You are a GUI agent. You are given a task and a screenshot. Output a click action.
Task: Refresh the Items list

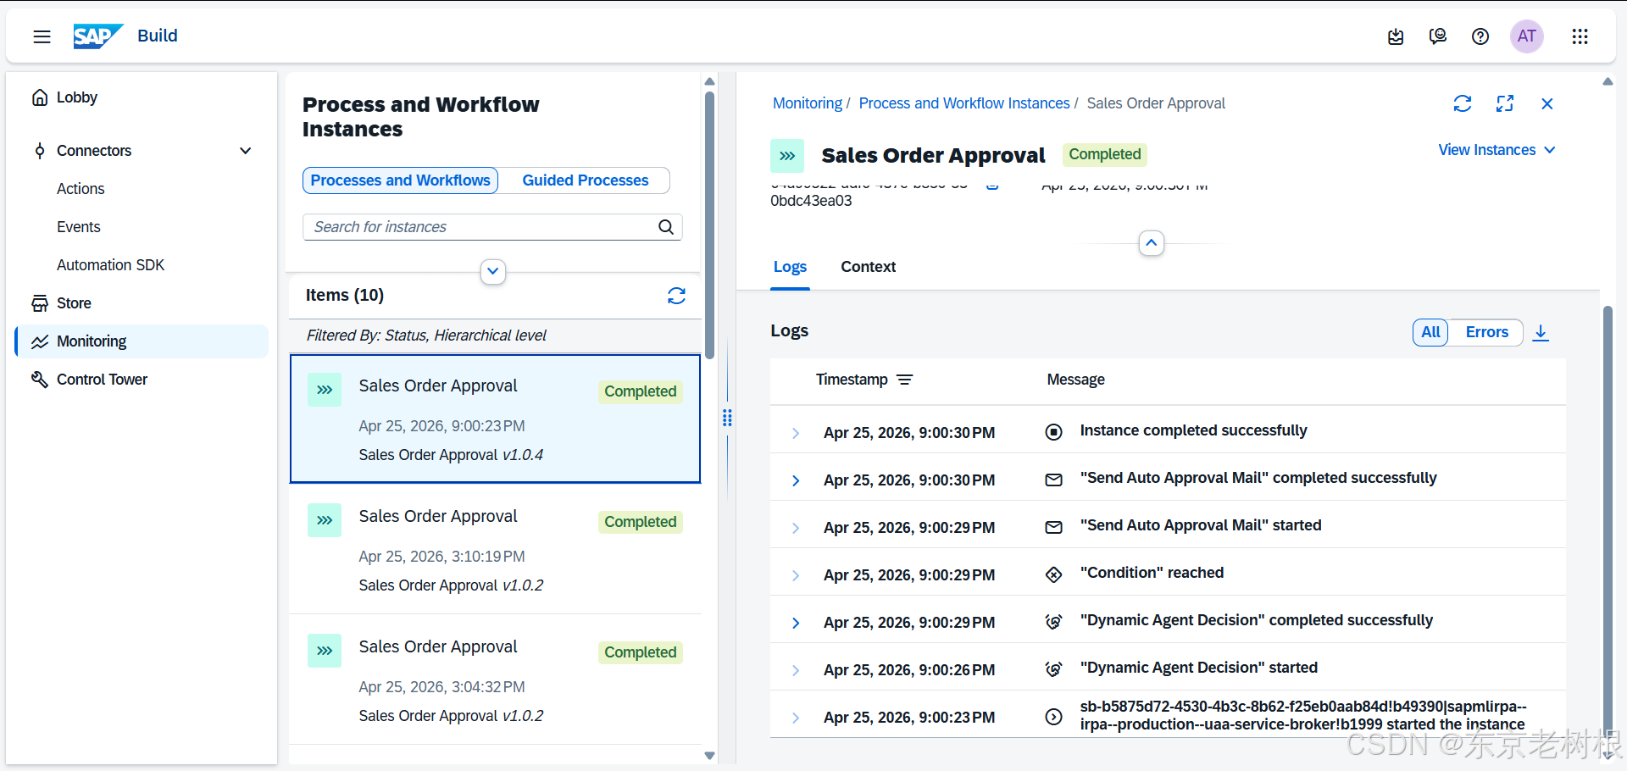click(676, 295)
